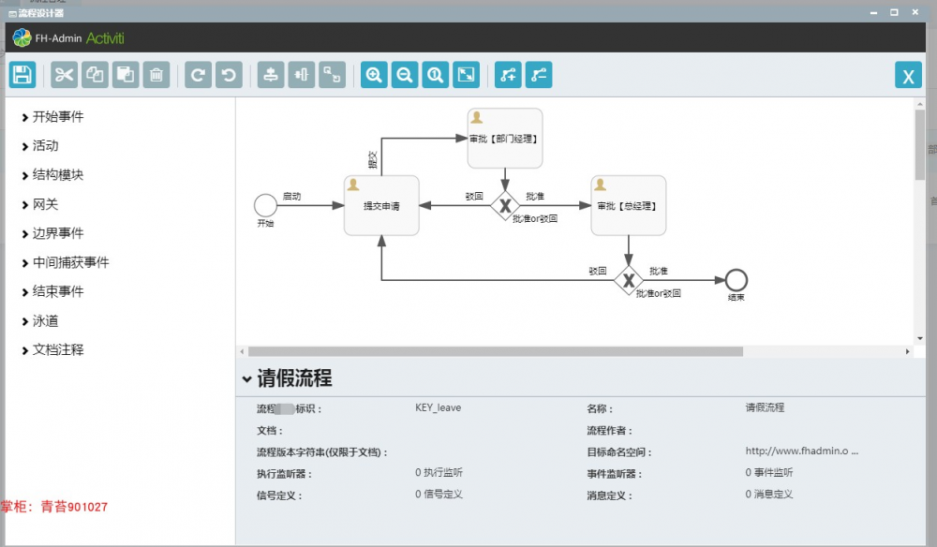This screenshot has width=937, height=547.
Task: Click the Paste icon
Action: pyautogui.click(x=125, y=75)
